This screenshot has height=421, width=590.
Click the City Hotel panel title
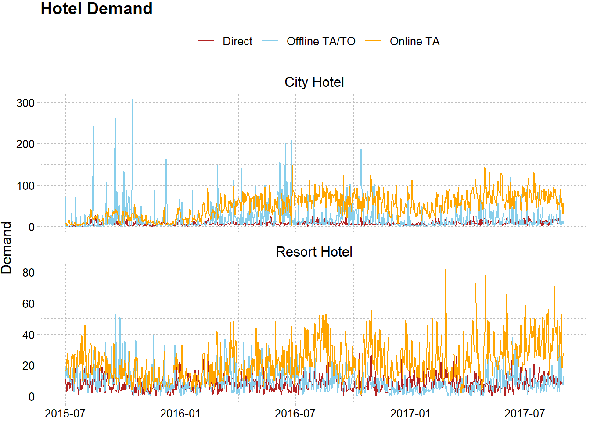pyautogui.click(x=314, y=82)
